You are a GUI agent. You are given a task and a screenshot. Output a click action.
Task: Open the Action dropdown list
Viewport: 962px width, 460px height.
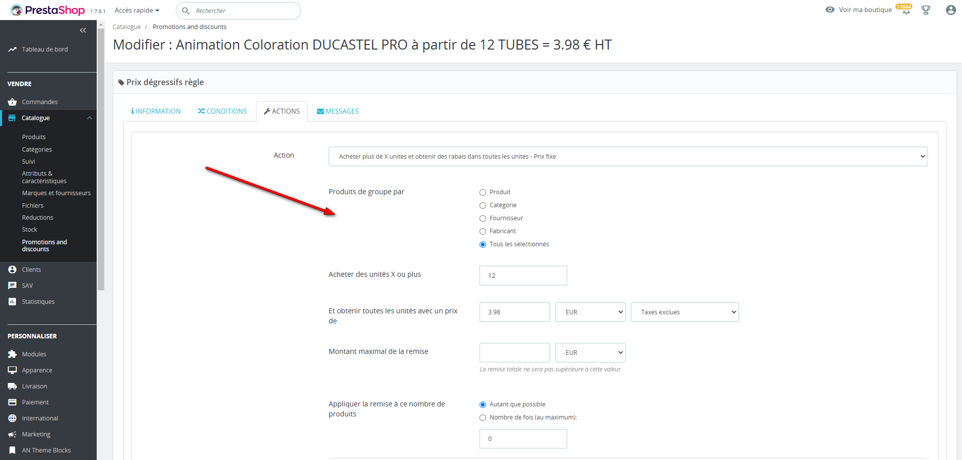pyautogui.click(x=628, y=157)
